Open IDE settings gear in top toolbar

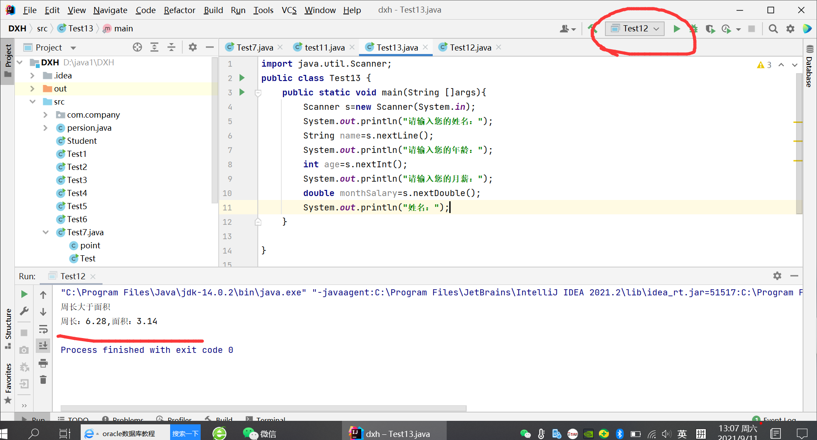pos(790,29)
